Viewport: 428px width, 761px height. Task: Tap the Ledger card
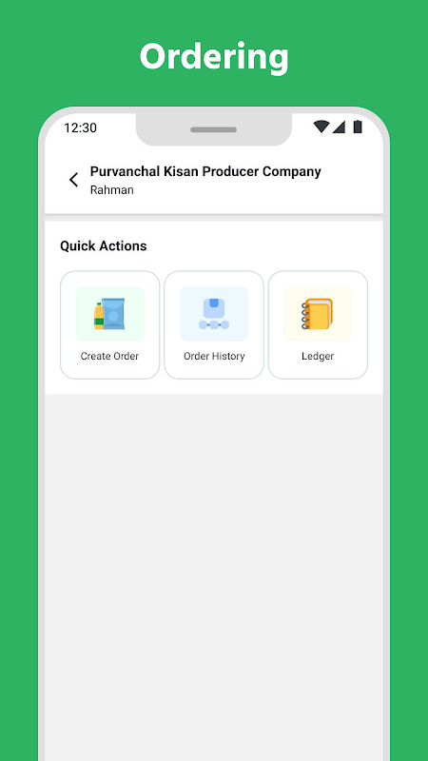318,324
